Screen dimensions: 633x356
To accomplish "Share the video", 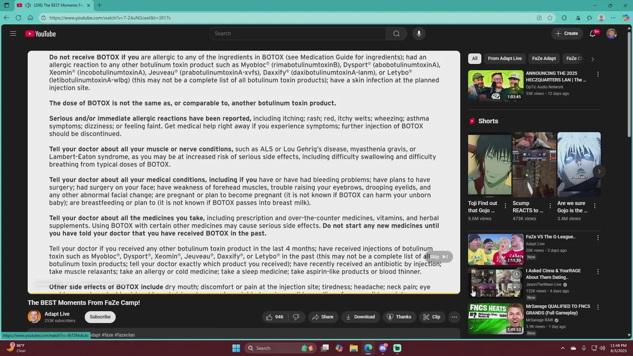I will [x=322, y=317].
